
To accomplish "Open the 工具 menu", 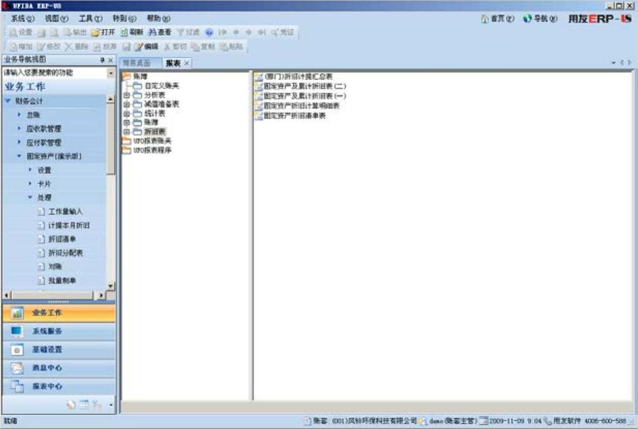I will pos(91,18).
